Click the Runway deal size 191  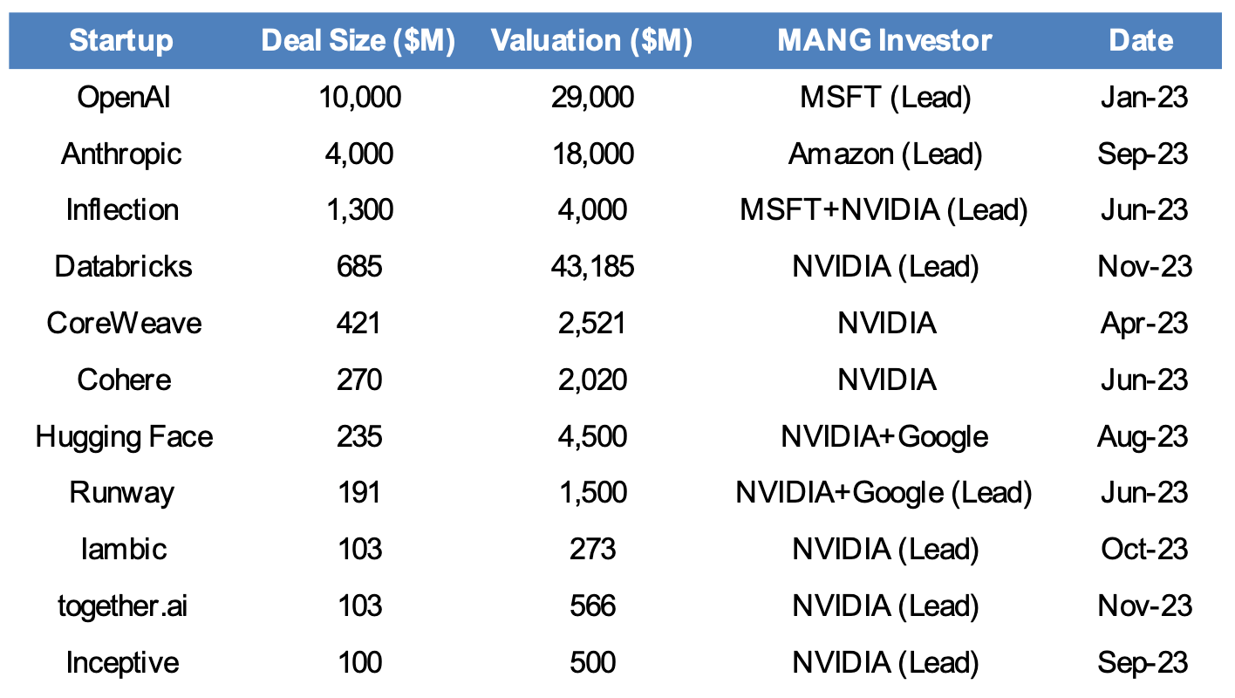click(x=358, y=492)
